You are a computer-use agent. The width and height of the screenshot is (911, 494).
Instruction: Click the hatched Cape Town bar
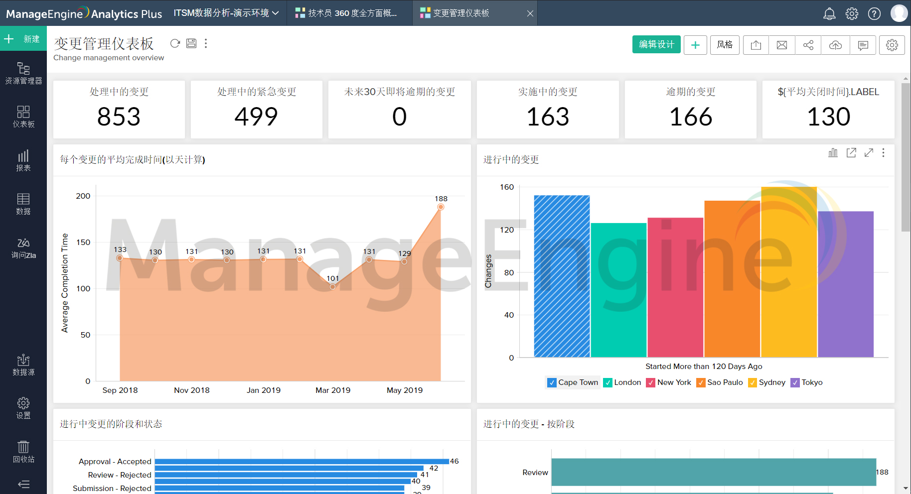562,276
